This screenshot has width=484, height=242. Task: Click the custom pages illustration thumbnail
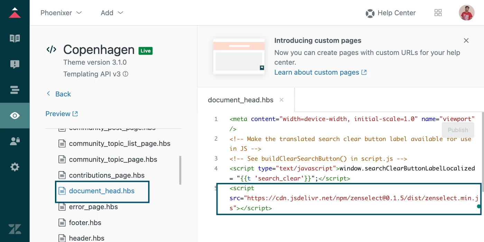click(239, 56)
